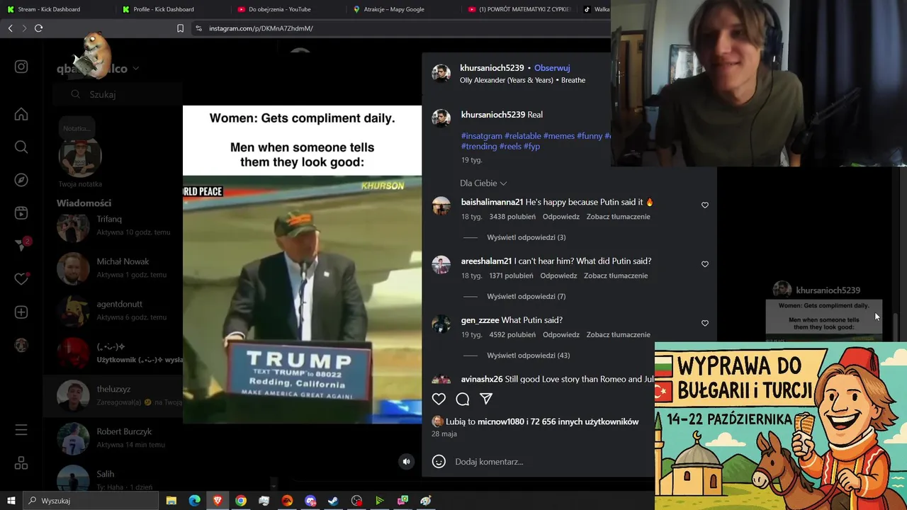Expand the 'Dla Ciebie' comments sort dropdown

coord(483,183)
